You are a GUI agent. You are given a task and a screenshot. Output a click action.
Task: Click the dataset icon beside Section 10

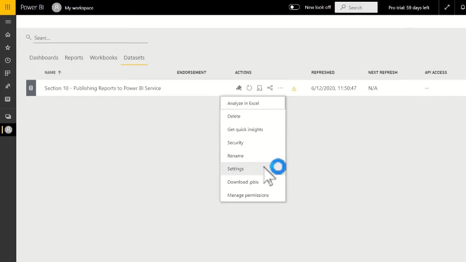coord(31,88)
